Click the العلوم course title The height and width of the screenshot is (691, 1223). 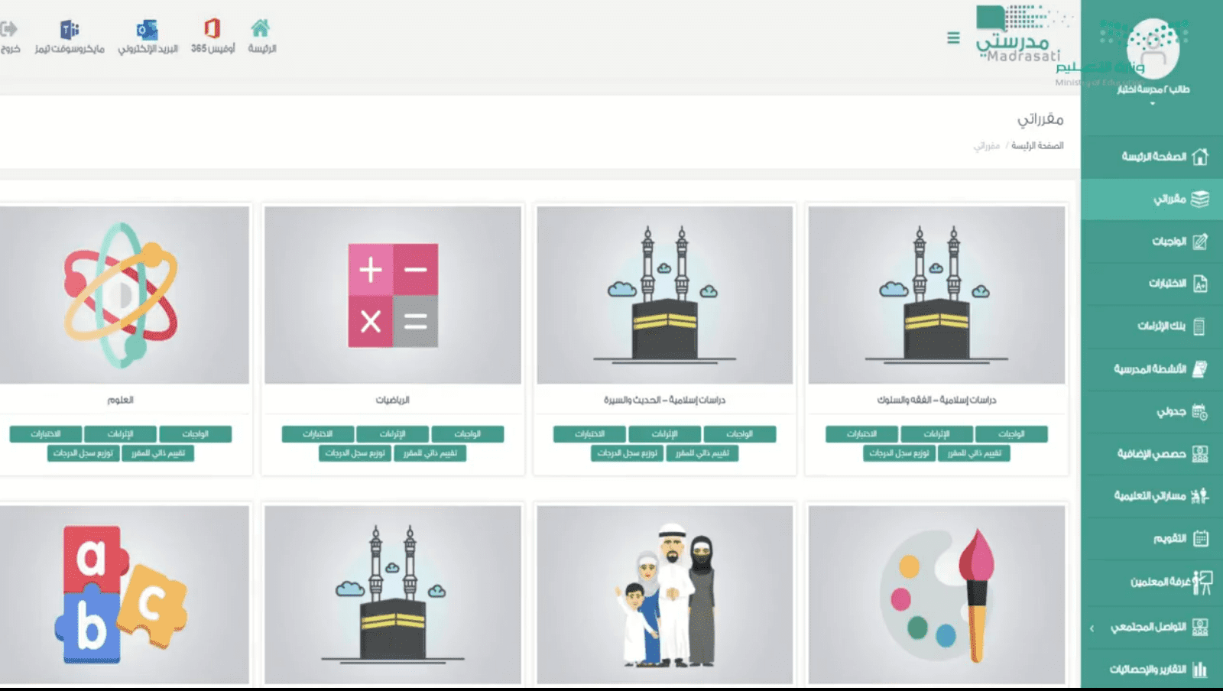[x=120, y=400]
